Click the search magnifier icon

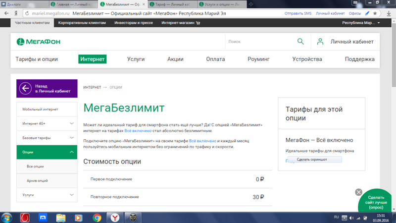coord(300,42)
